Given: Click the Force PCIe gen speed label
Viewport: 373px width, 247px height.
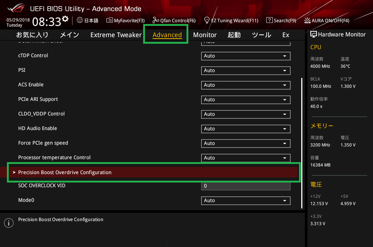Looking at the screenshot, I should (x=43, y=143).
